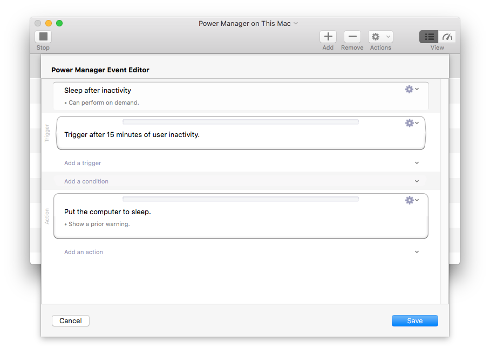Click the Cancel button
Image resolution: width=490 pixels, height=348 pixels.
click(71, 321)
